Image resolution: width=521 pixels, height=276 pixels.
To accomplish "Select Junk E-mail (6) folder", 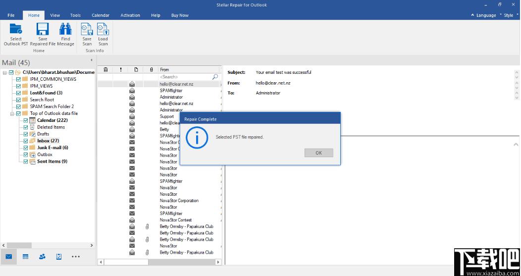I will click(x=52, y=148).
